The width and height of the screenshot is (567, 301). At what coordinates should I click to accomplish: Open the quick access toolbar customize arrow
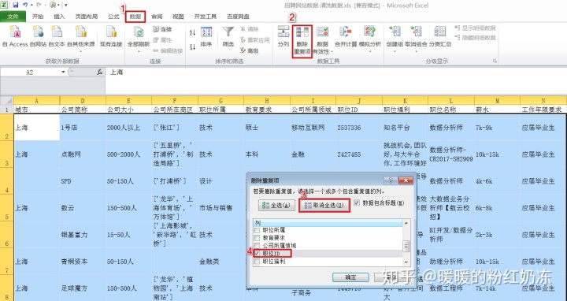point(66,5)
